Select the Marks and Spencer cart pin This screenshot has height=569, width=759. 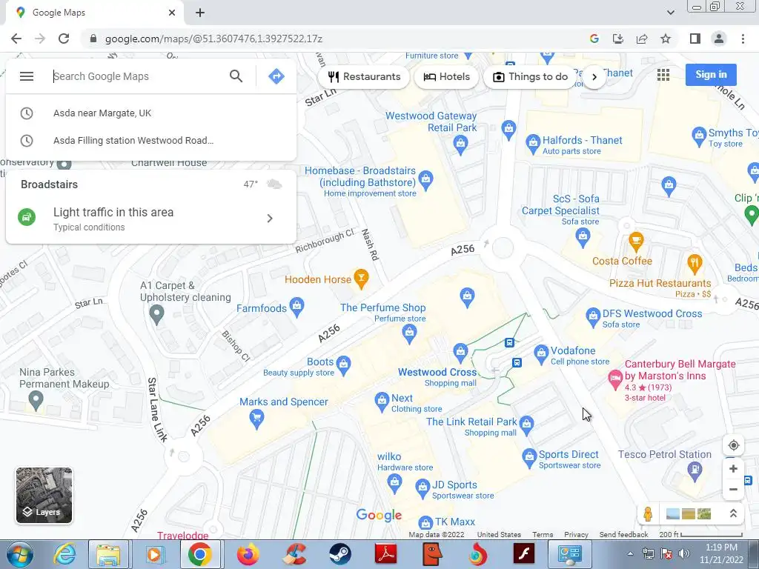tap(256, 419)
